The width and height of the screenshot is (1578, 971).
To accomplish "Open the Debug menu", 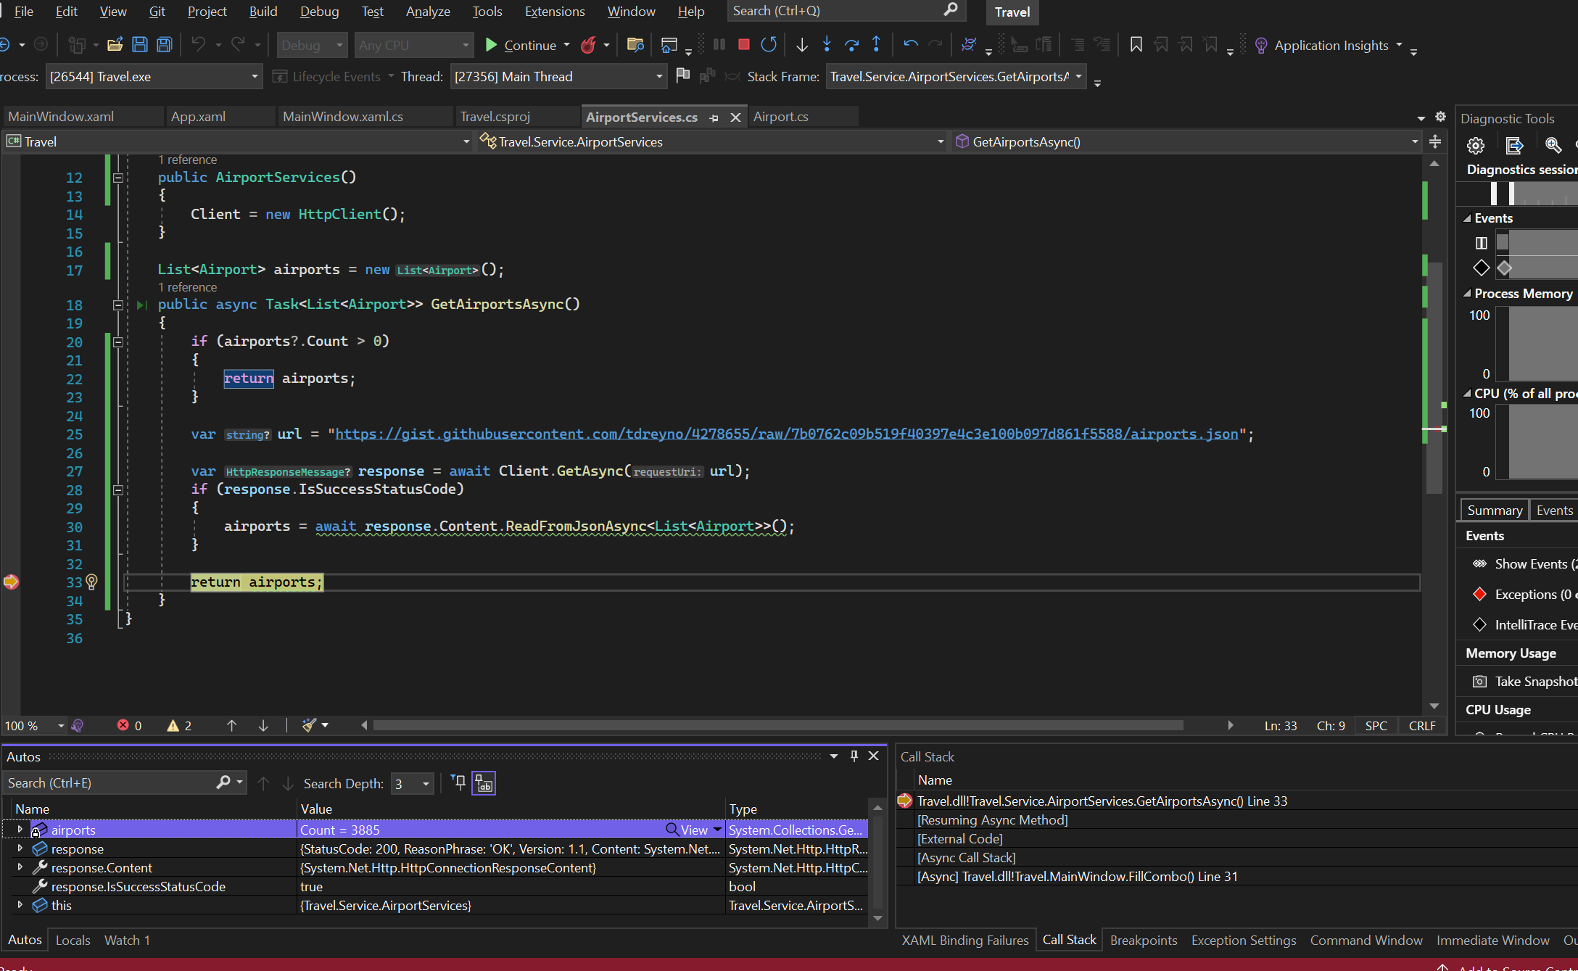I will [319, 11].
